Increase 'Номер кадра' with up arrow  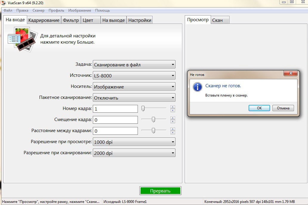pyautogui.click(x=173, y=107)
